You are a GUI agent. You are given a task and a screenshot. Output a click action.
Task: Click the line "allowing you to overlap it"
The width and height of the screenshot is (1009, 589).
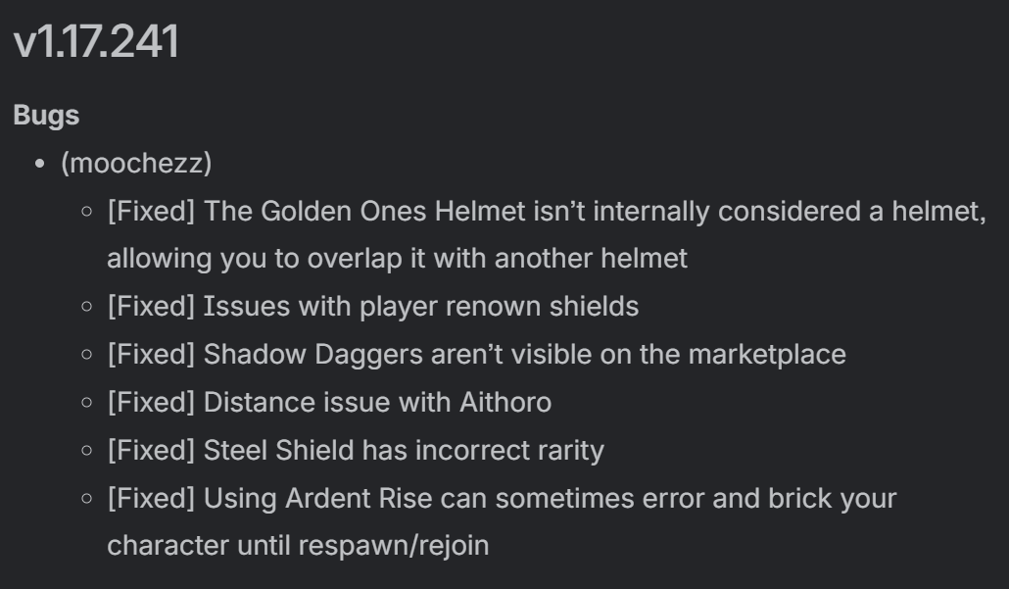(397, 259)
